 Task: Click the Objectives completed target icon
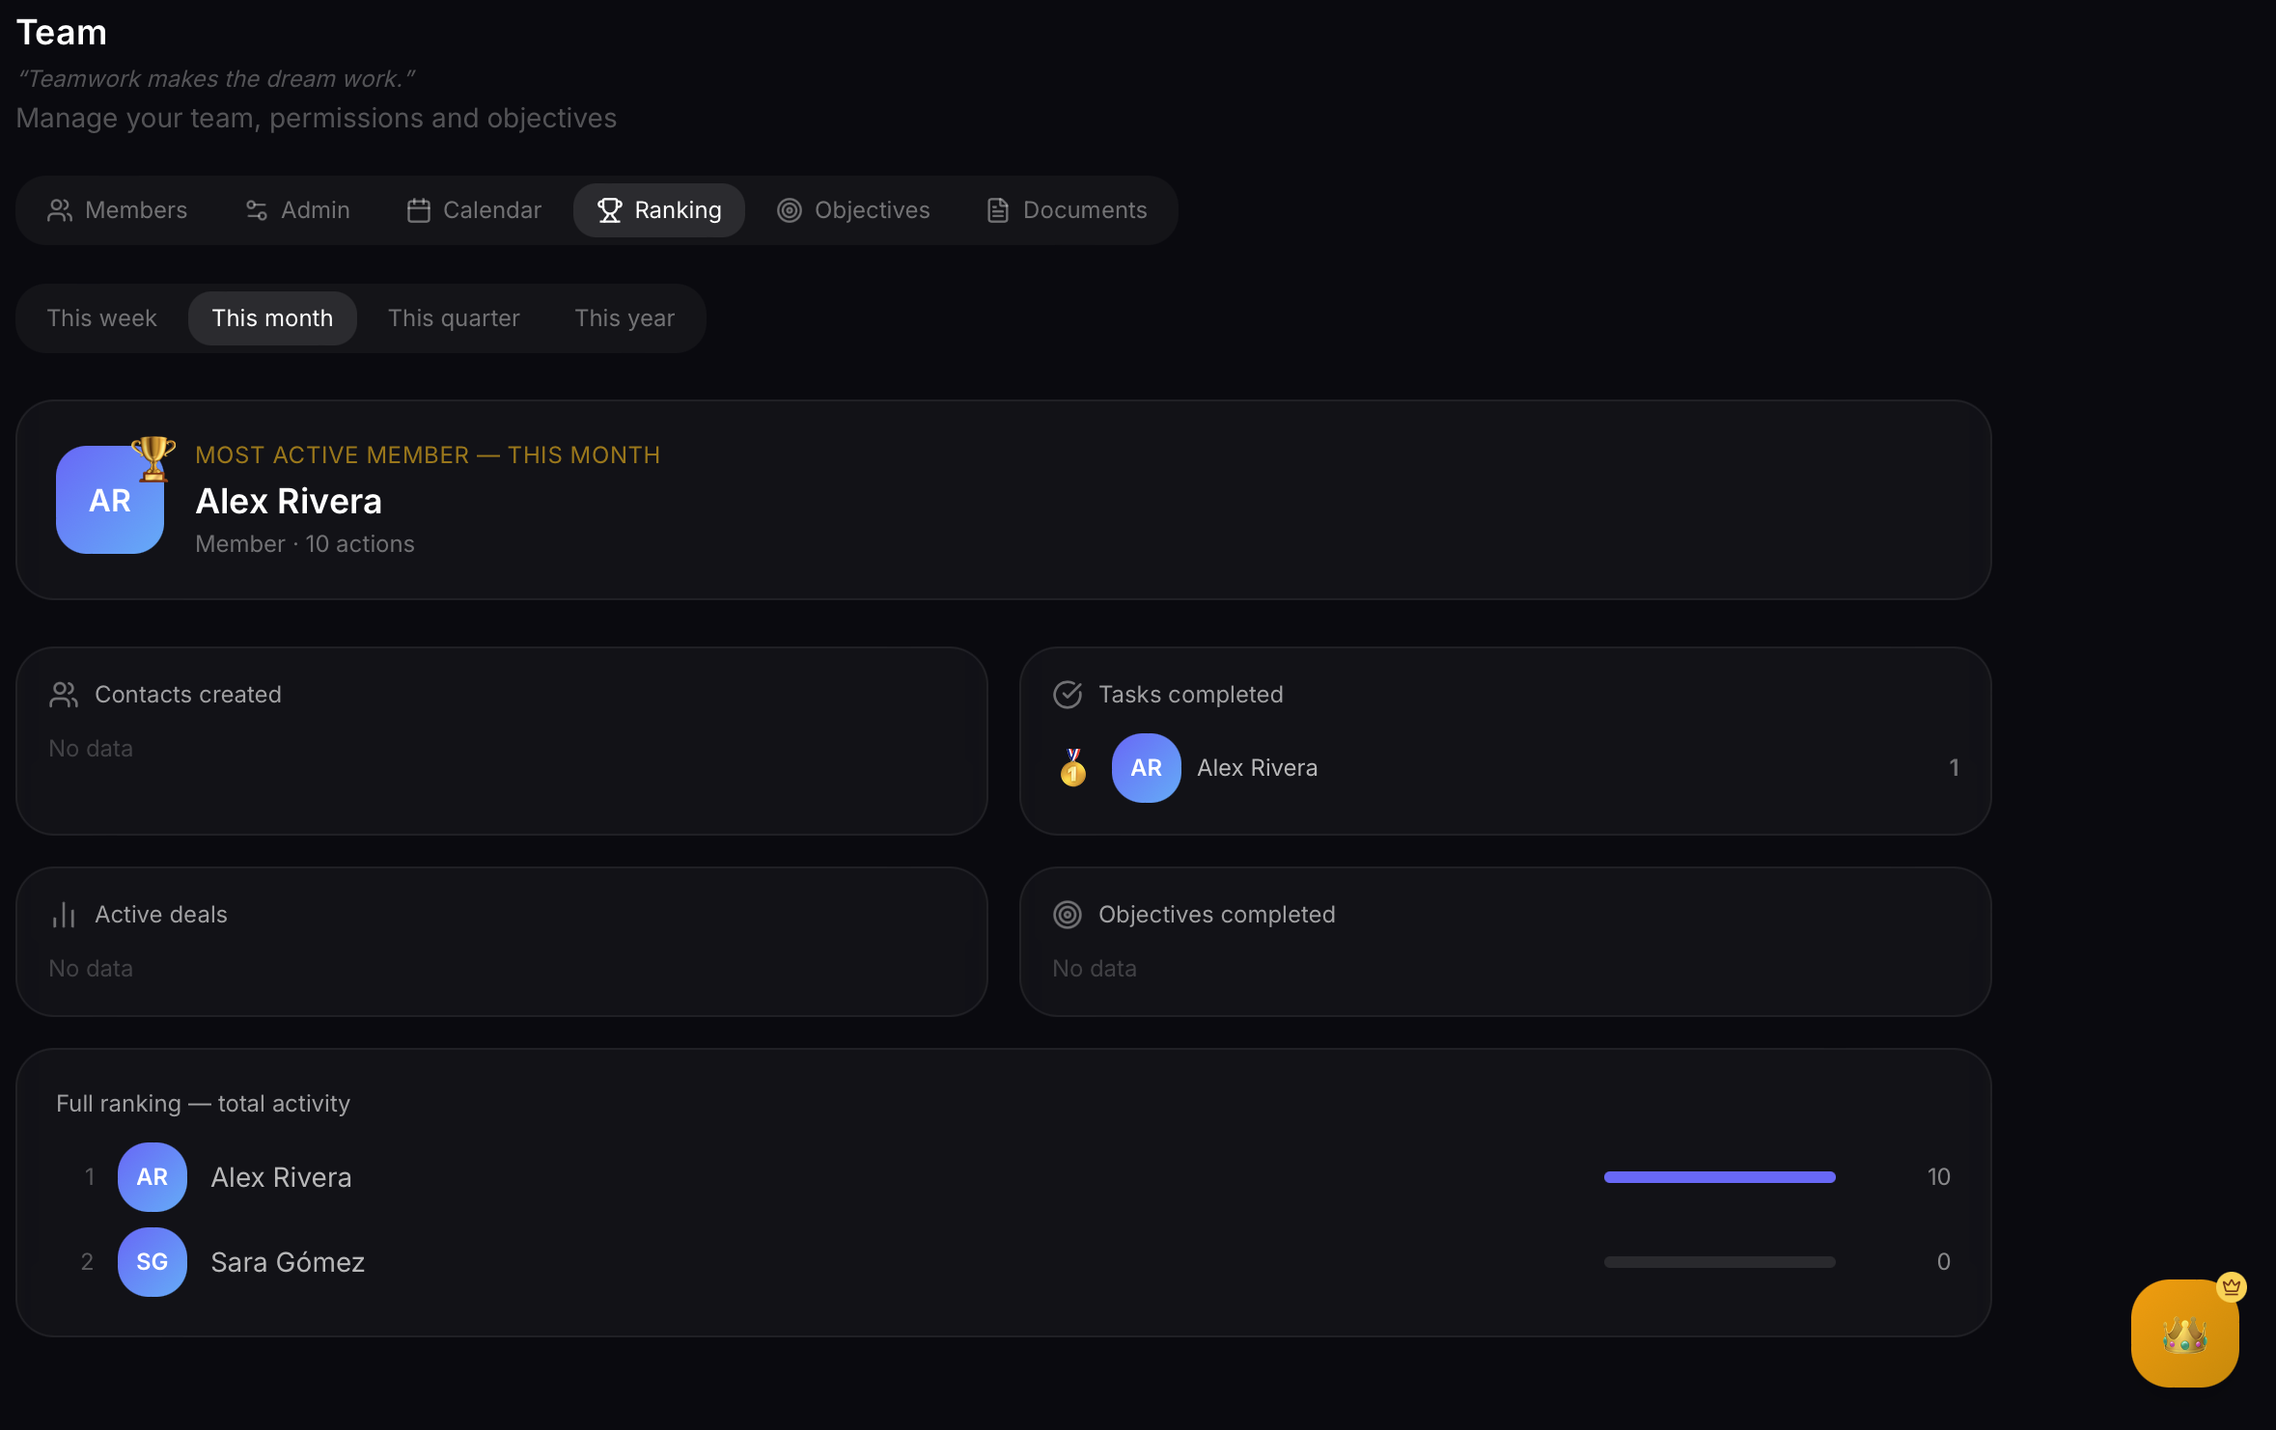tap(1068, 915)
